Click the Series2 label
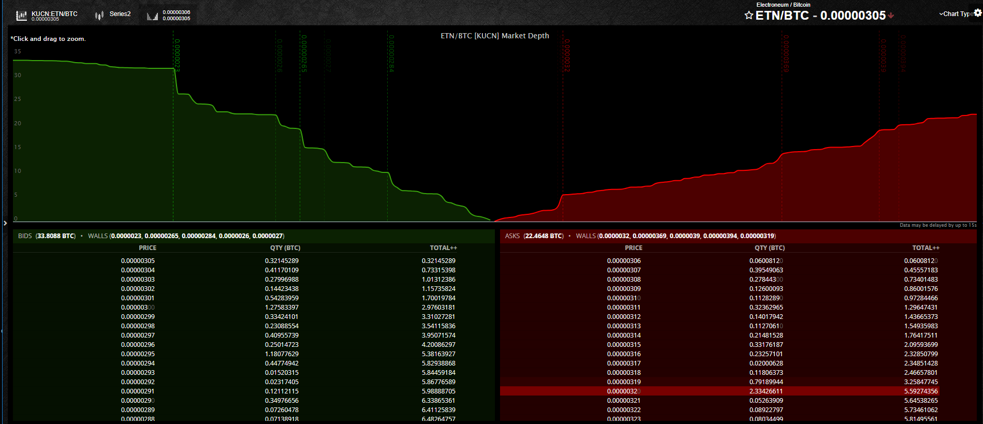Screen dimensions: 983x424 click(120, 14)
